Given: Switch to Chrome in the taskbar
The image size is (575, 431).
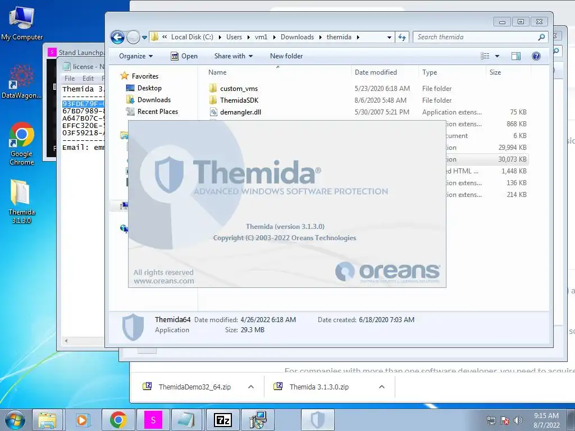Looking at the screenshot, I should point(118,420).
